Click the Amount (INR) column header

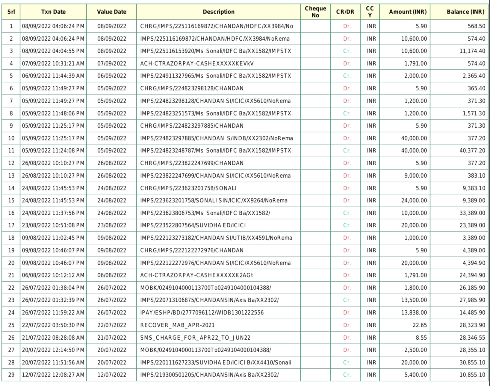(x=408, y=12)
